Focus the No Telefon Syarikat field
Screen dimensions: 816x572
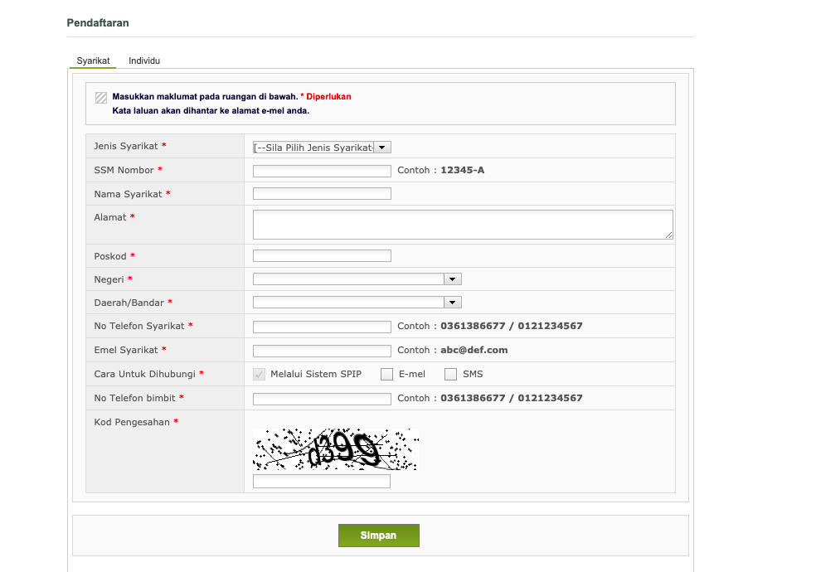pos(322,327)
